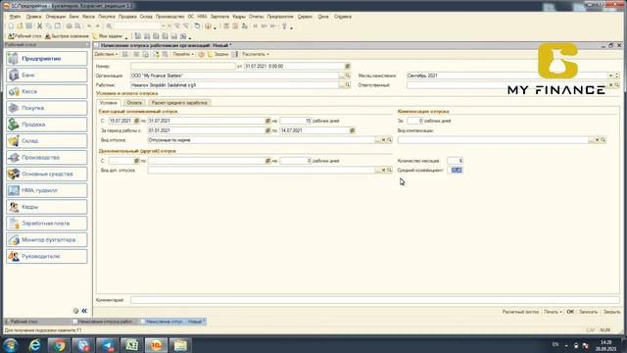Open the Склад section in sidebar
The image size is (627, 353).
[47, 141]
